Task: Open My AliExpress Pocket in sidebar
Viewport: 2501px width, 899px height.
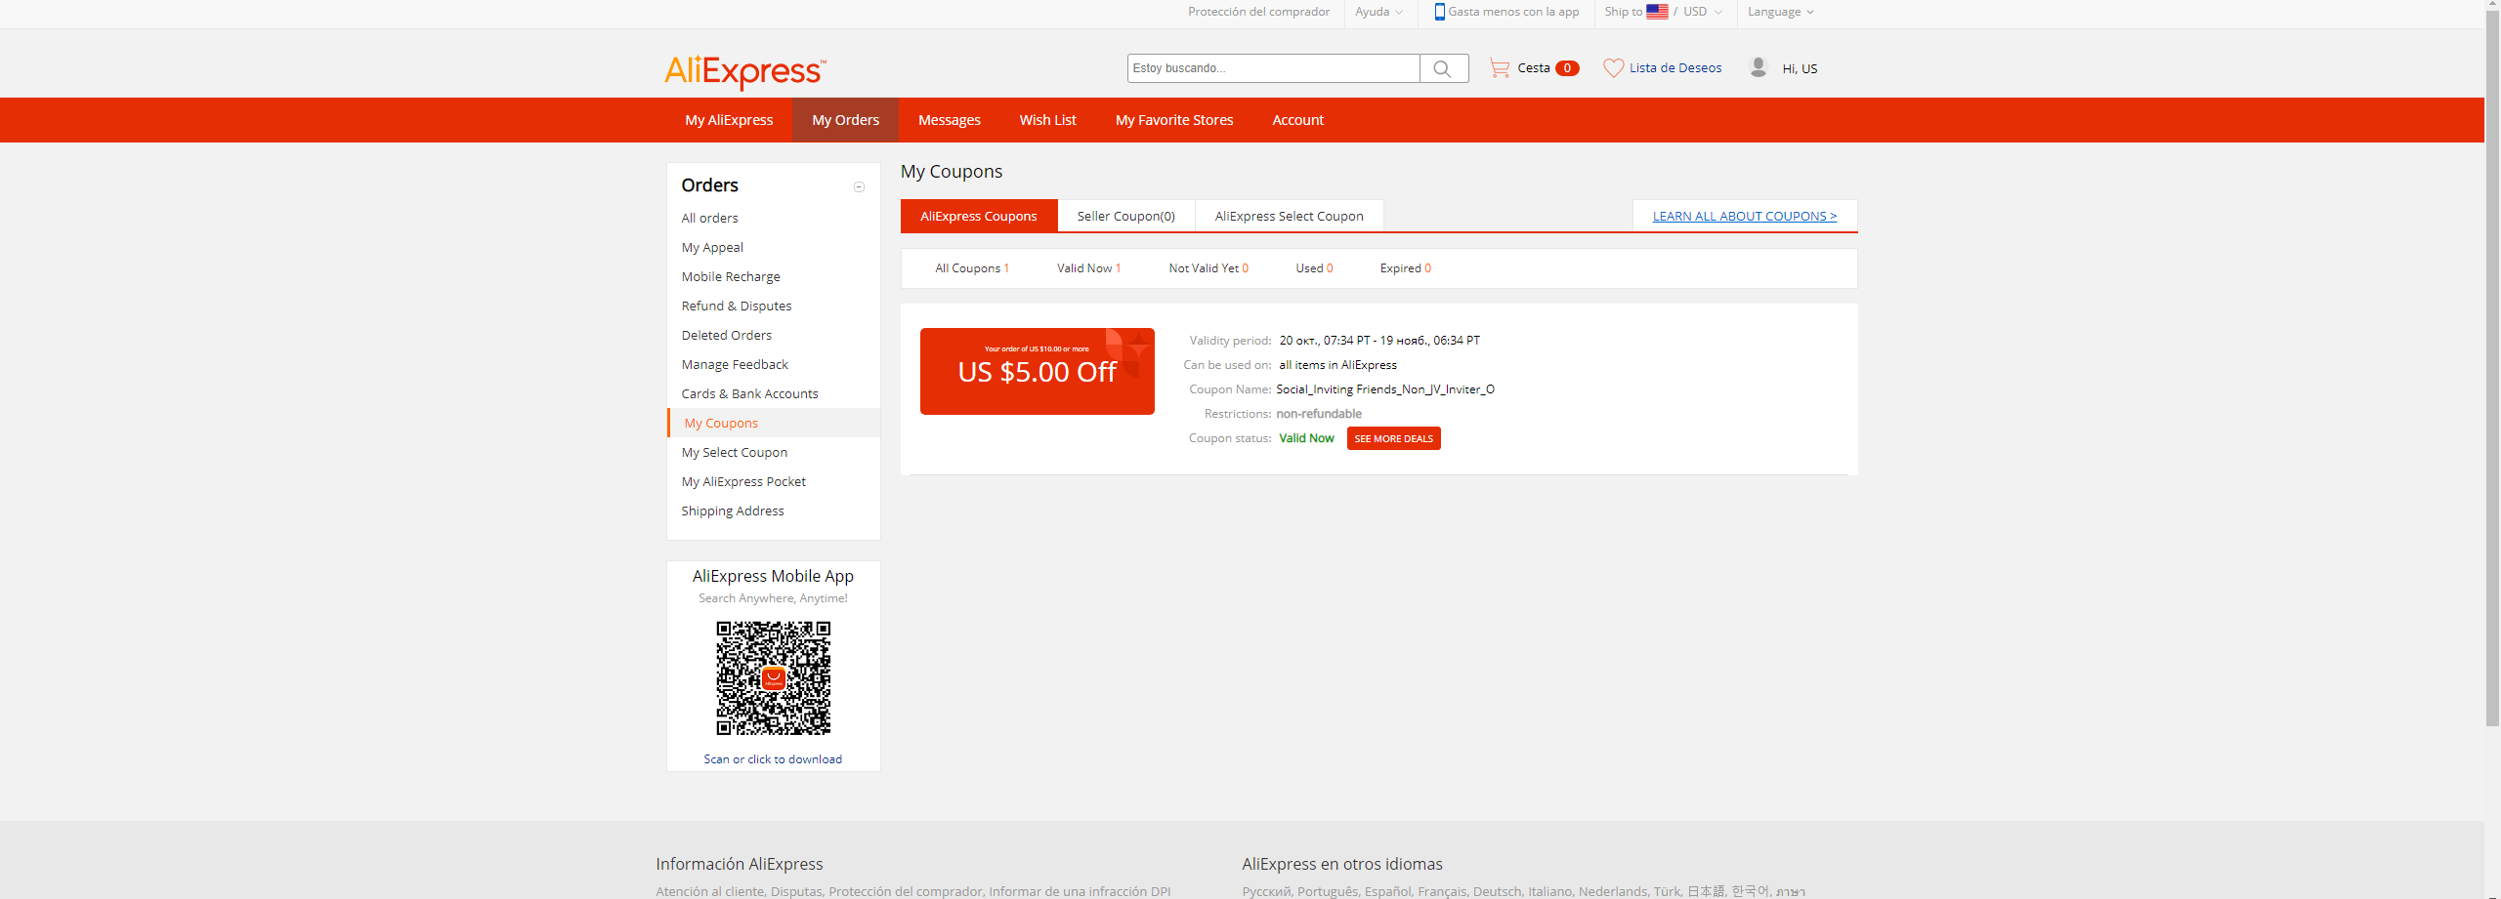Action: (x=743, y=481)
